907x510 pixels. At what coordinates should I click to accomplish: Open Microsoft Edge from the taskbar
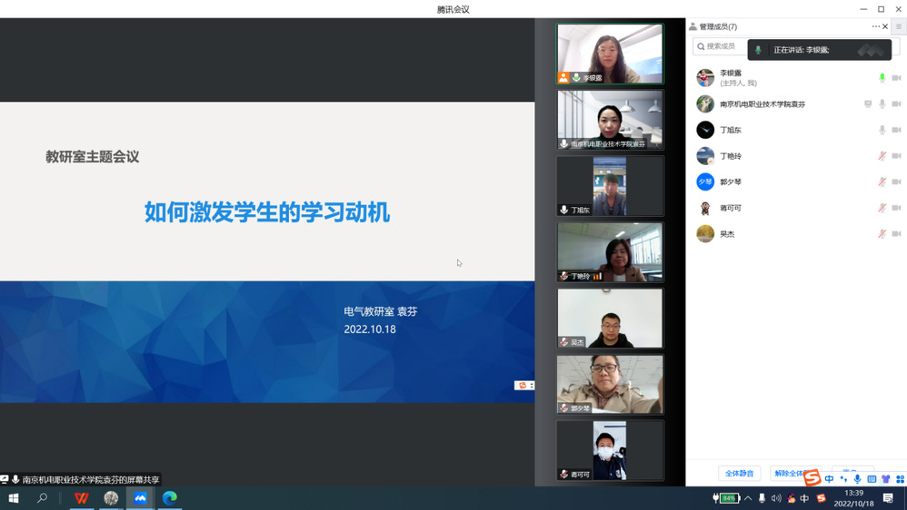(170, 498)
